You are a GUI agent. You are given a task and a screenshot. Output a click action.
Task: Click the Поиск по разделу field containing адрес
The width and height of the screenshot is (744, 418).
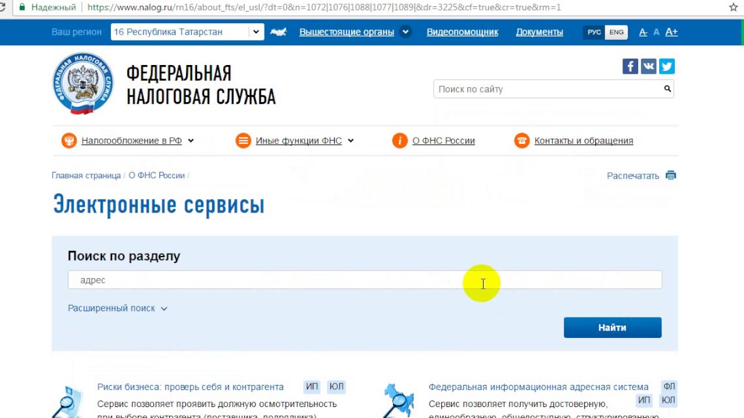click(365, 280)
